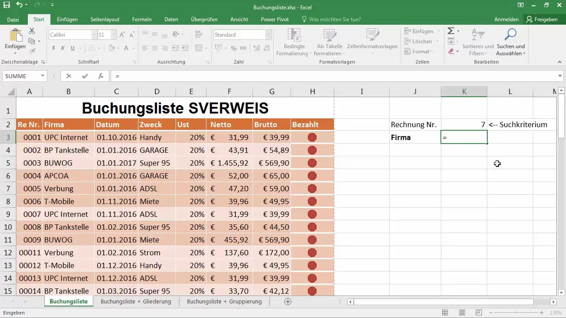Switch to the Power Pivot tab
The width and height of the screenshot is (566, 318).
point(275,19)
